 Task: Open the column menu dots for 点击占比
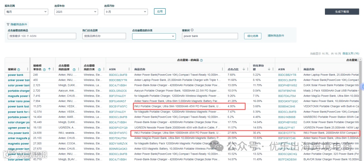click(x=247, y=69)
